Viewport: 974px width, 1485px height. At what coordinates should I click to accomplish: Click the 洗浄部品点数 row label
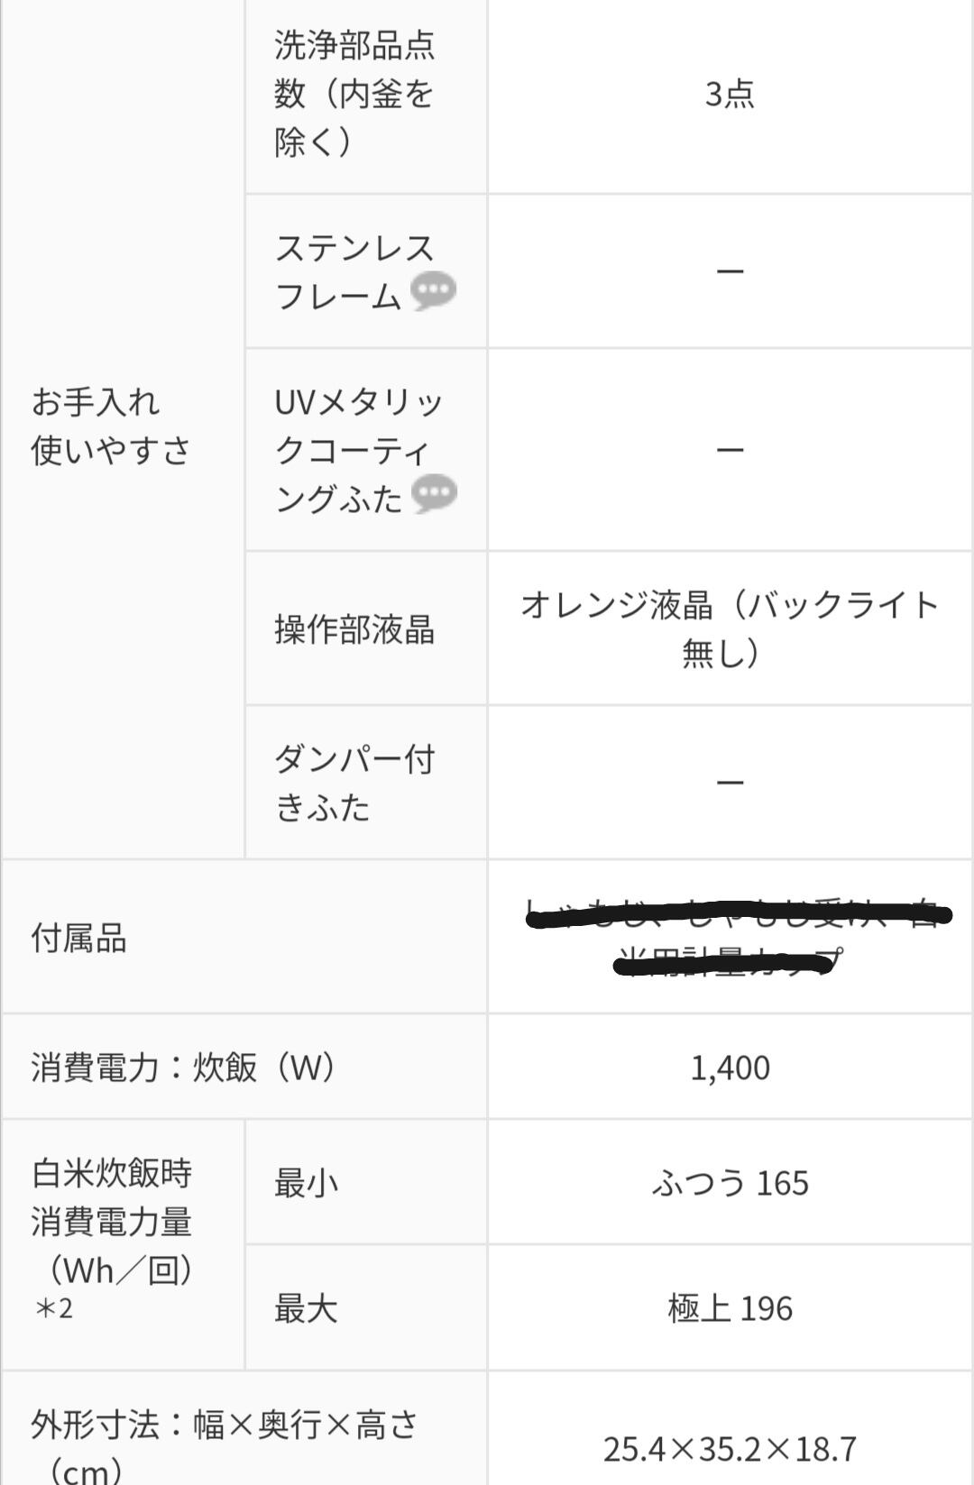click(x=354, y=94)
